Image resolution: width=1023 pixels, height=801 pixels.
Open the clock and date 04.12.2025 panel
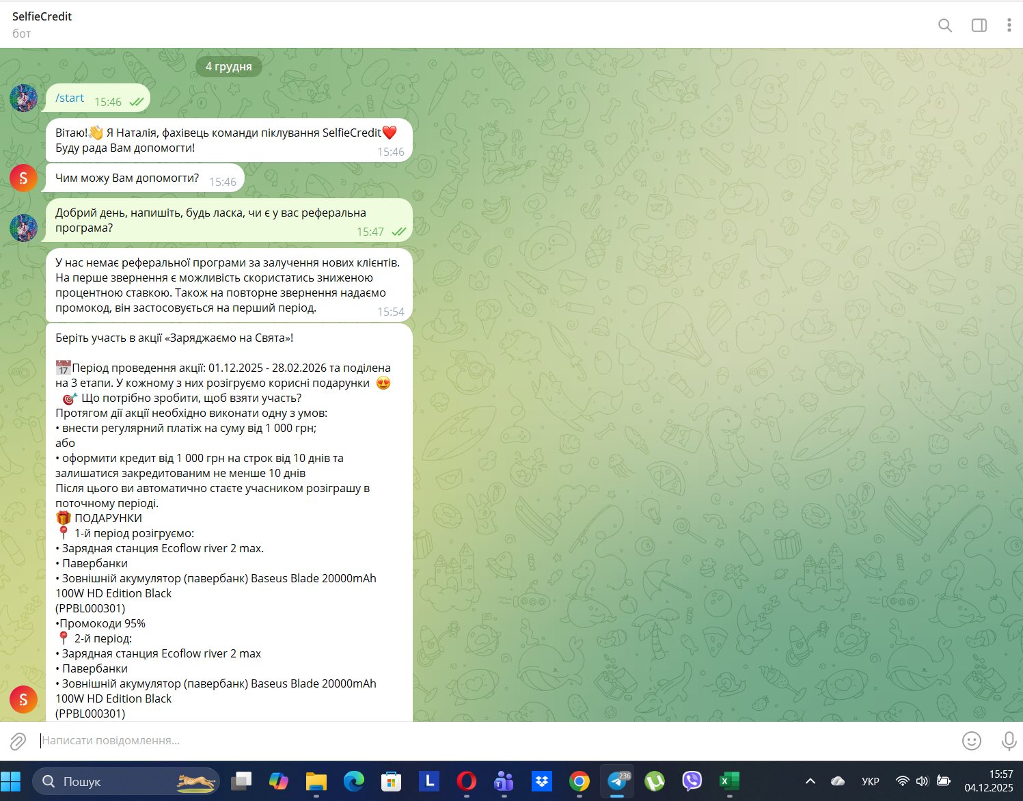(989, 781)
